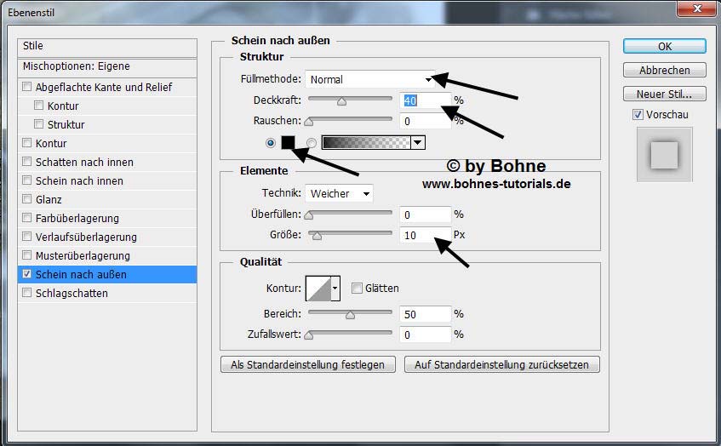Click Als Standardeinstellung festlegen button
Image resolution: width=721 pixels, height=446 pixels.
point(308,364)
